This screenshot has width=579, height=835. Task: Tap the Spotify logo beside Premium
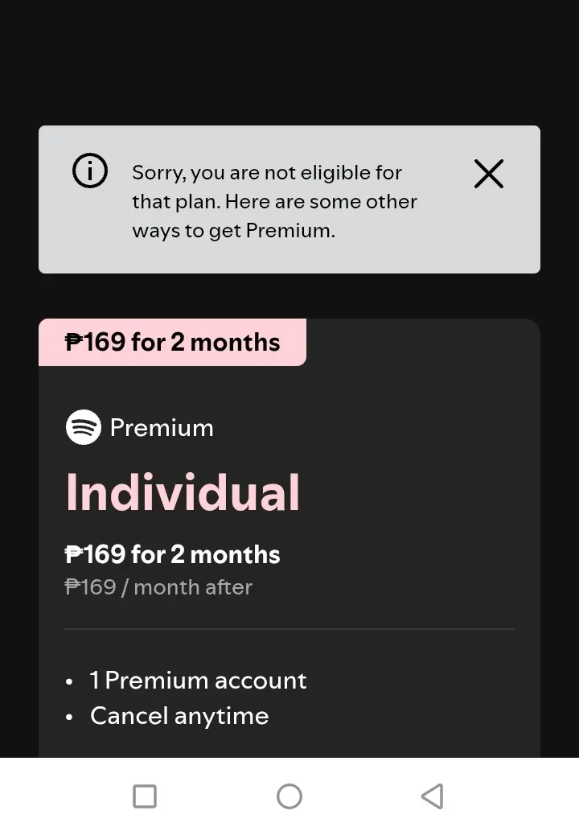point(84,427)
